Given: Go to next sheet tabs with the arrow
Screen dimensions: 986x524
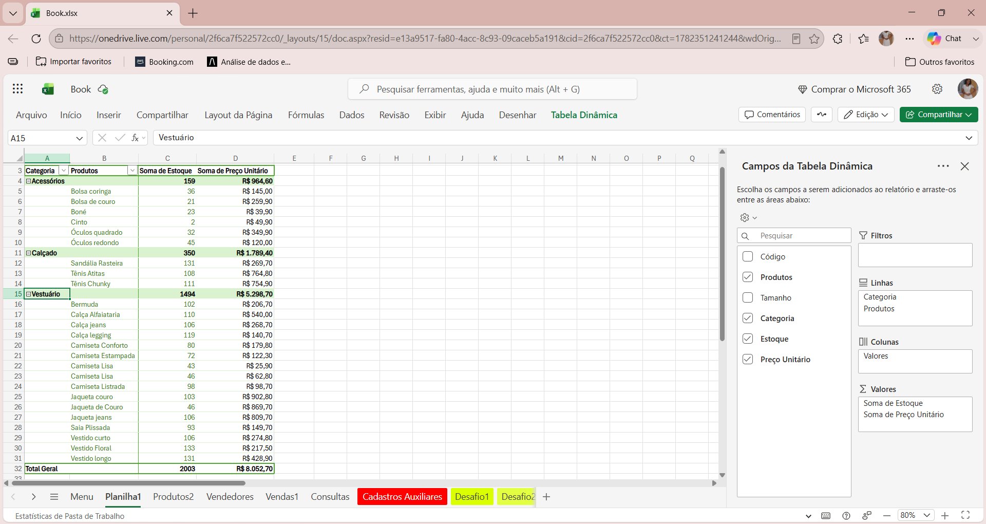Looking at the screenshot, I should [x=33, y=497].
